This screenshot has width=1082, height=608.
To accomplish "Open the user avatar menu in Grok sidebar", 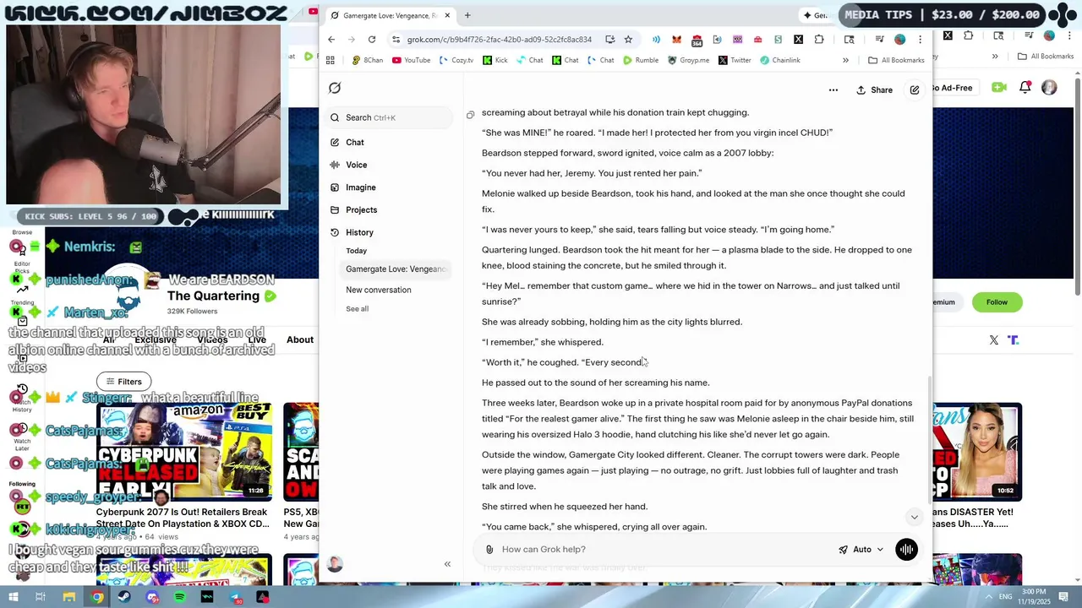I will click(335, 564).
